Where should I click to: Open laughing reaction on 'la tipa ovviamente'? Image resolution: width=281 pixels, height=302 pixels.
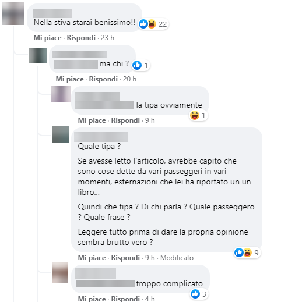tap(198, 116)
